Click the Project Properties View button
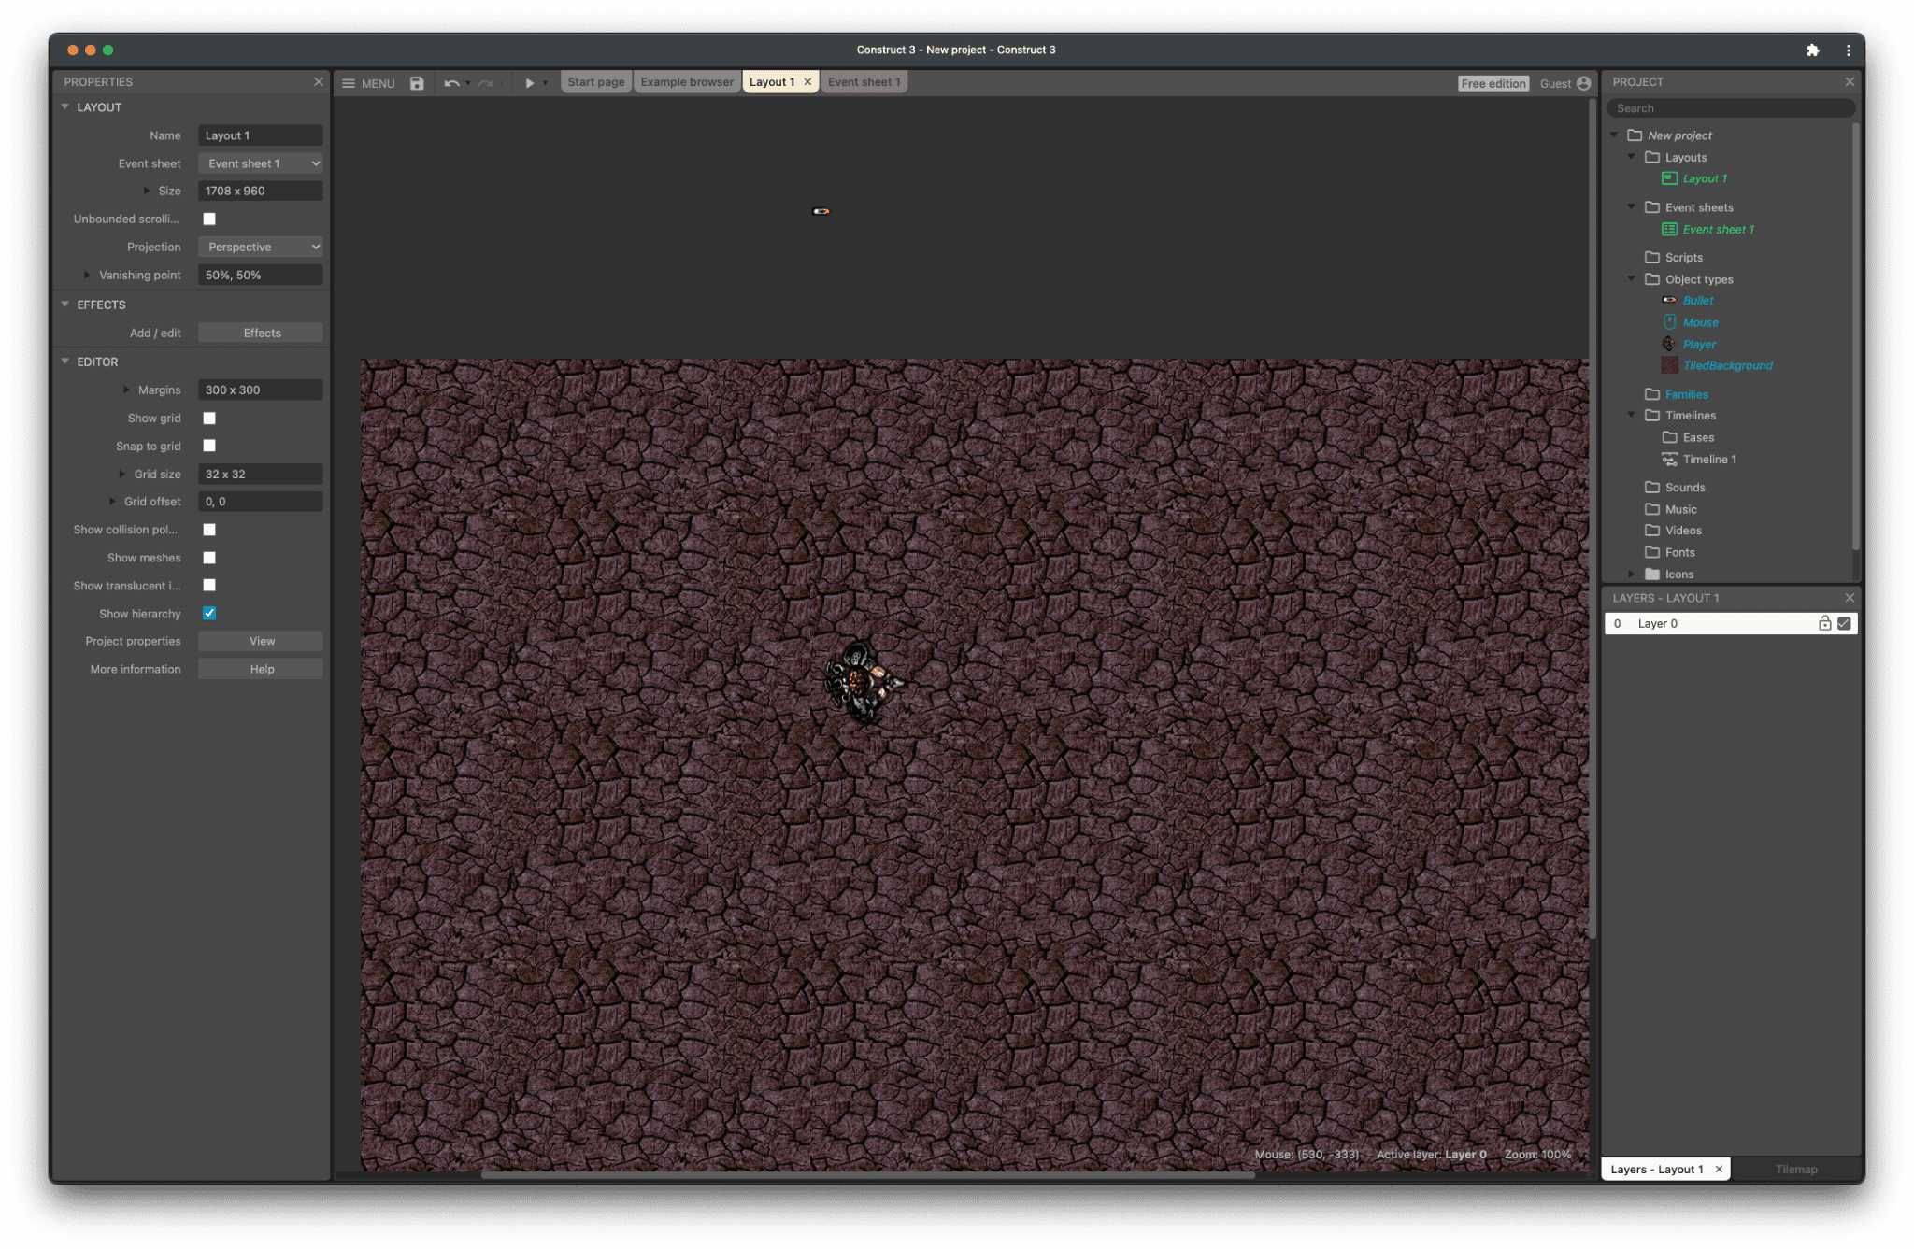1914x1249 pixels. pyautogui.click(x=260, y=640)
